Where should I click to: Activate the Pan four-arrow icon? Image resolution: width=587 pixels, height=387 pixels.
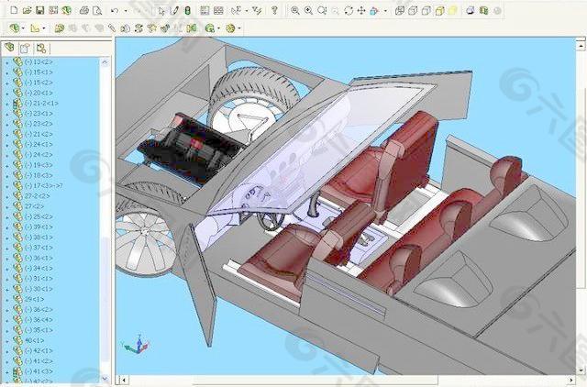click(361, 10)
